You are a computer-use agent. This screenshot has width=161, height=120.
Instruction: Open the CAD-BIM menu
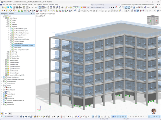click(x=51, y=5)
